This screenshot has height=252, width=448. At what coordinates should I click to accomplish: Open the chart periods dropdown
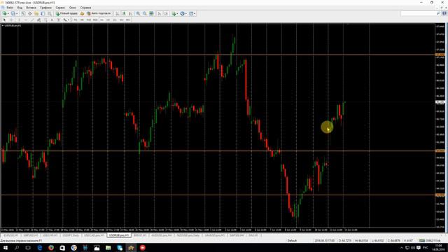click(183, 13)
